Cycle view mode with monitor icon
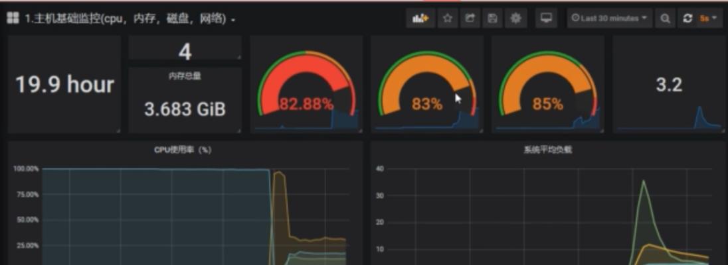This screenshot has height=265, width=728. pos(546,19)
